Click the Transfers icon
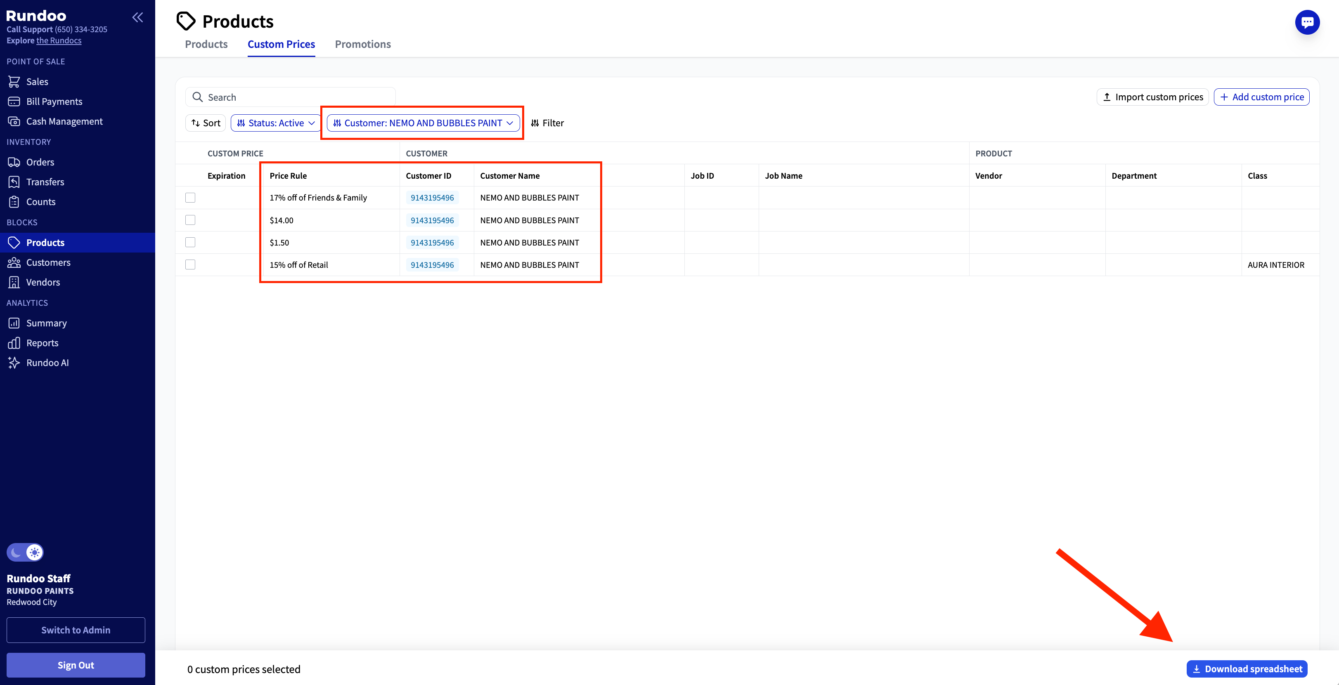This screenshot has height=685, width=1339. pyautogui.click(x=14, y=182)
